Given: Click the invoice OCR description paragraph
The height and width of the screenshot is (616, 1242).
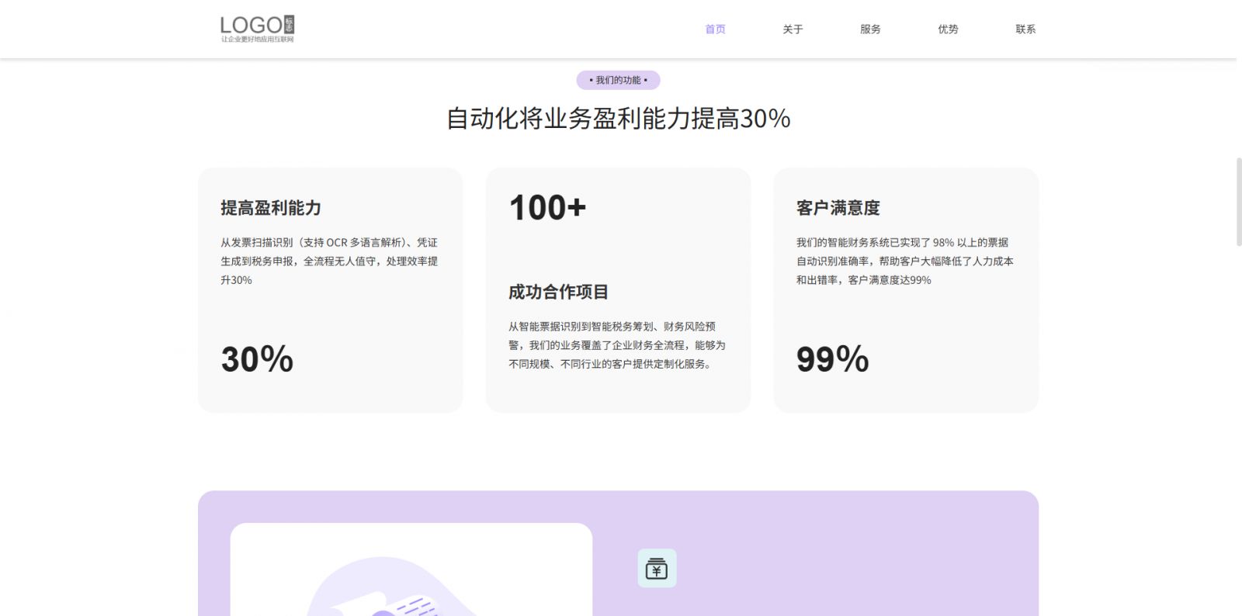Looking at the screenshot, I should click(330, 261).
